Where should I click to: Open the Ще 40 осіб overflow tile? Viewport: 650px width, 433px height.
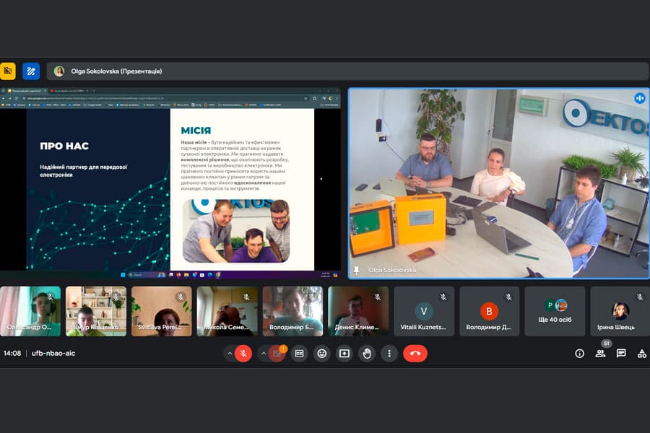(x=555, y=311)
